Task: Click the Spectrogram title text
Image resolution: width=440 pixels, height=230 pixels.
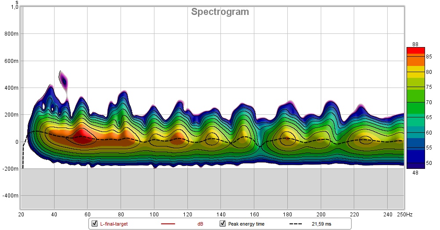Action: [220, 12]
